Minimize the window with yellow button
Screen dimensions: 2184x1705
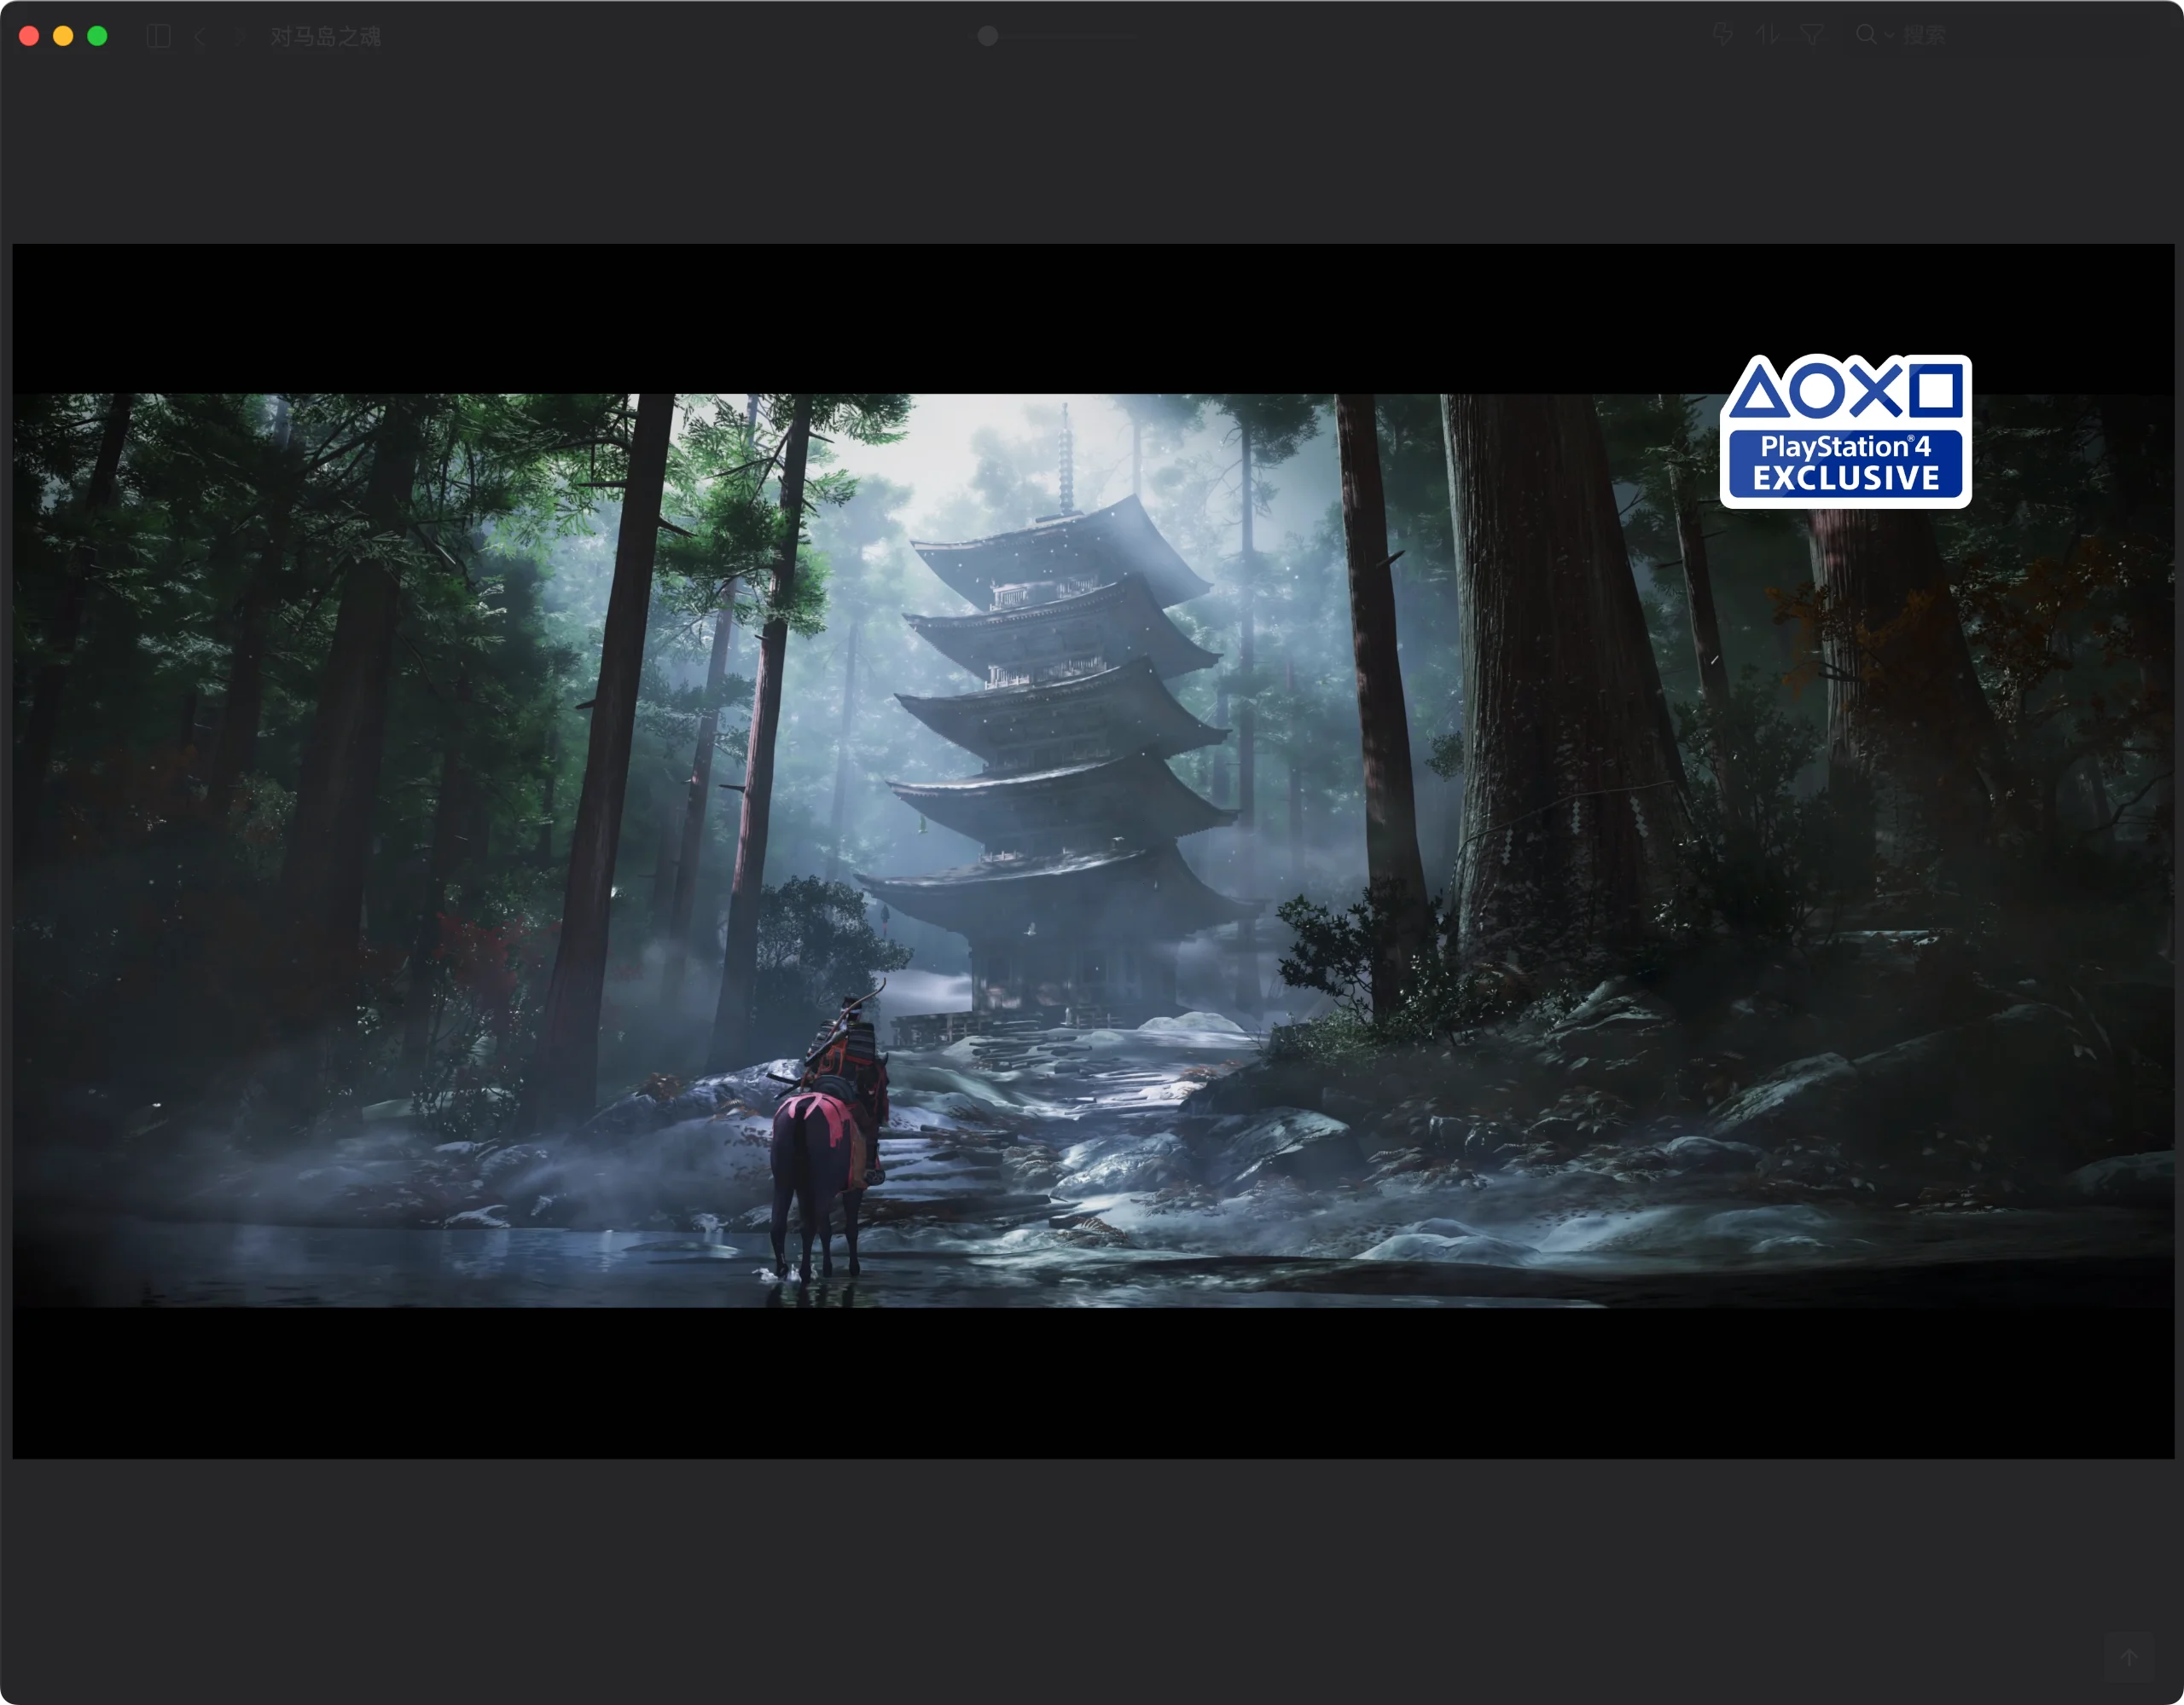point(63,36)
